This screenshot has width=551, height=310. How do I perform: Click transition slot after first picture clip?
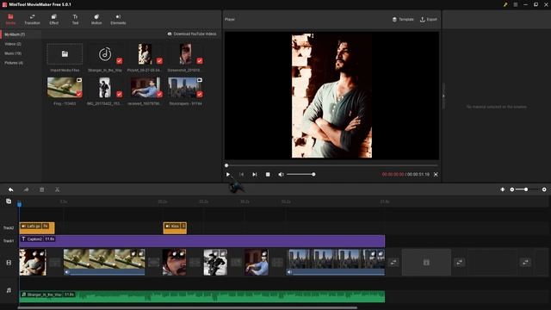(x=55, y=262)
